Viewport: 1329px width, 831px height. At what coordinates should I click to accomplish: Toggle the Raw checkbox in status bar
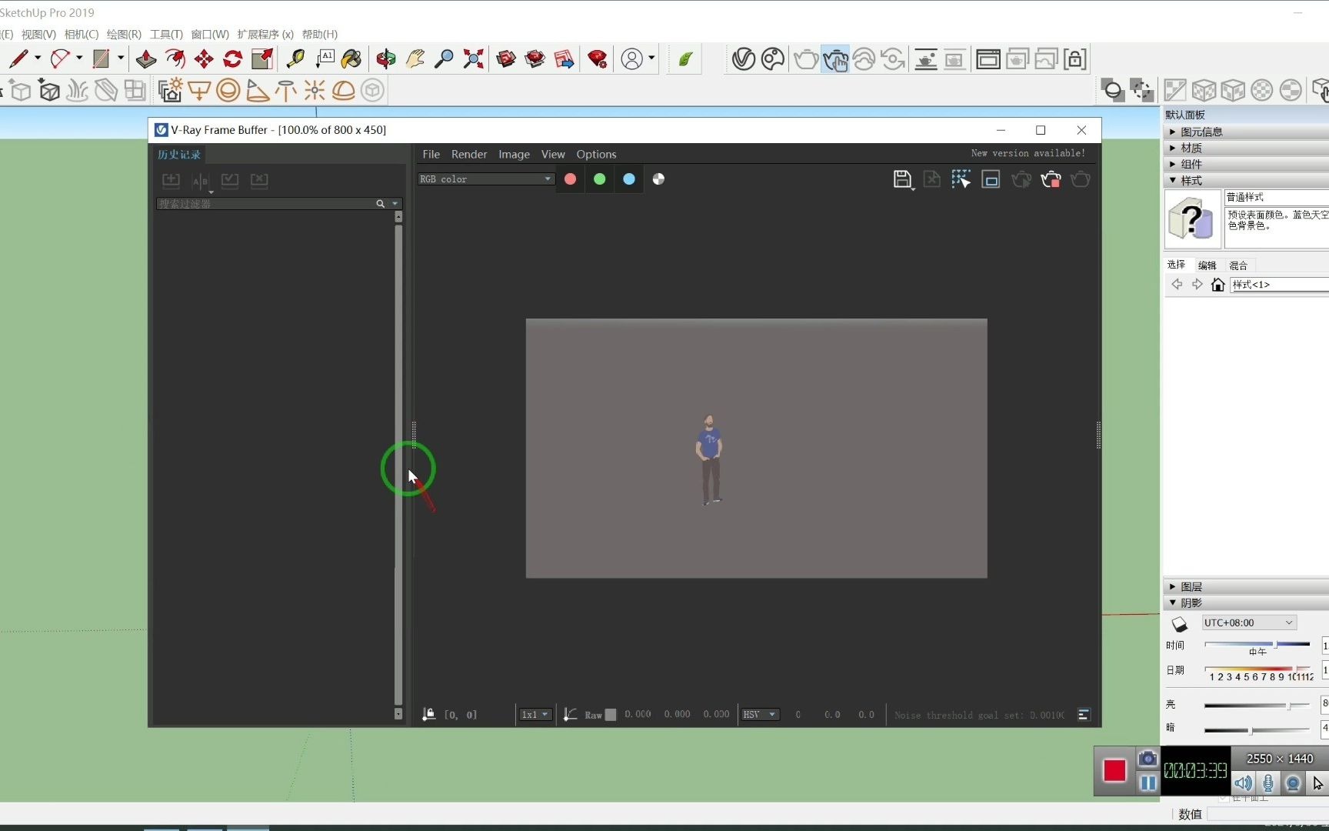[611, 715]
